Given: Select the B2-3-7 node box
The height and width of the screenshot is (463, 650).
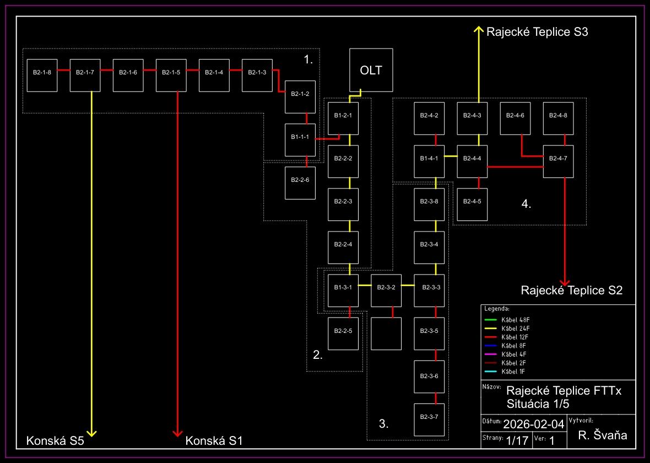Looking at the screenshot, I should tap(429, 419).
